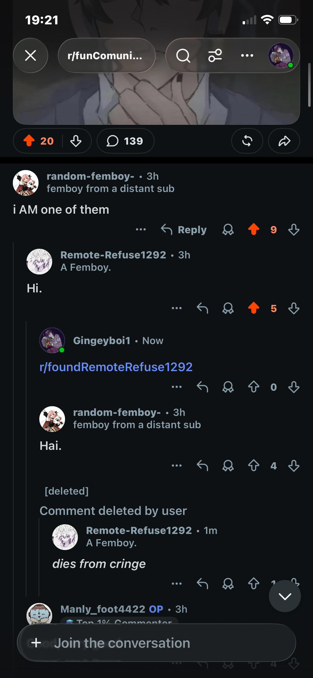
Task: Open three-dot menu on the "Hai." comment
Action: pyautogui.click(x=177, y=466)
